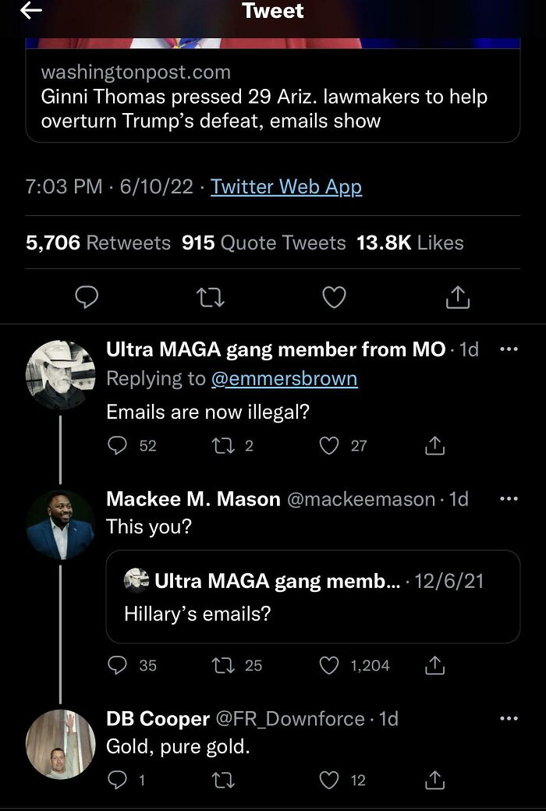
Task: View the washingtonpost.com article card
Action: tap(273, 97)
